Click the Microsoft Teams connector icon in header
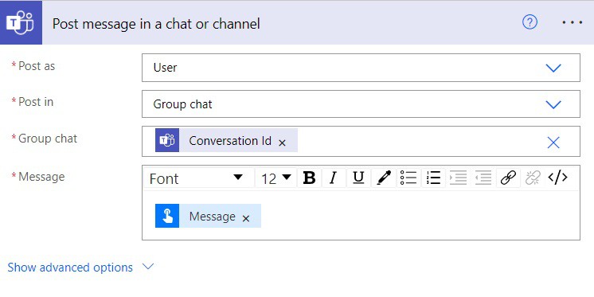The height and width of the screenshot is (297, 594). click(21, 23)
